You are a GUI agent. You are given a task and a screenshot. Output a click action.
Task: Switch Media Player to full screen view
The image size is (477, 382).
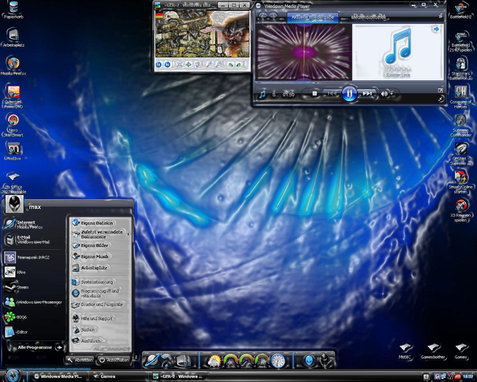[440, 91]
